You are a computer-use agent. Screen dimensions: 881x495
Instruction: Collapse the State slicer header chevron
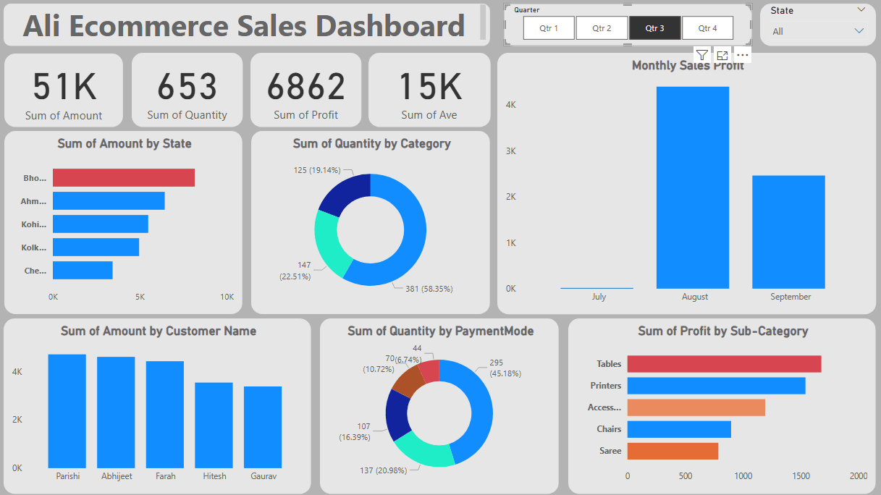click(x=861, y=10)
